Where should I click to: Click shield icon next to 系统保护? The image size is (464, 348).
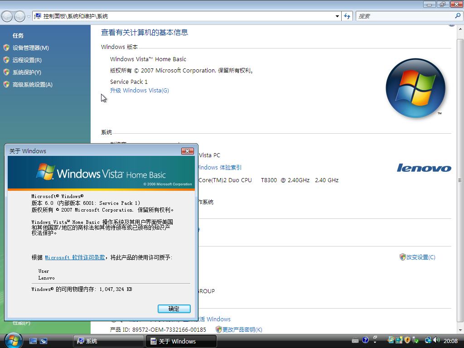coord(6,72)
